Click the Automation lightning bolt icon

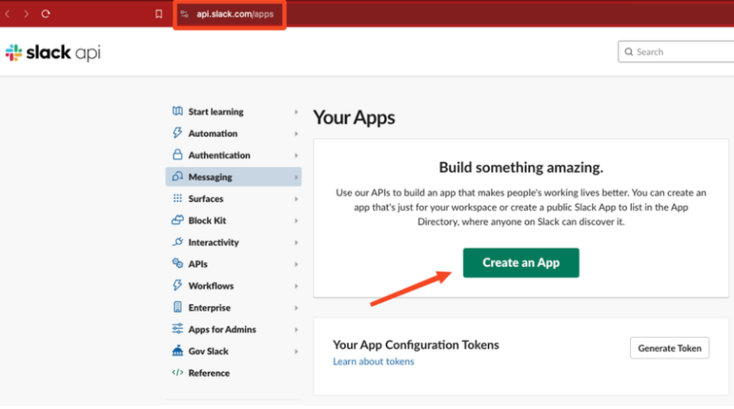(x=177, y=133)
